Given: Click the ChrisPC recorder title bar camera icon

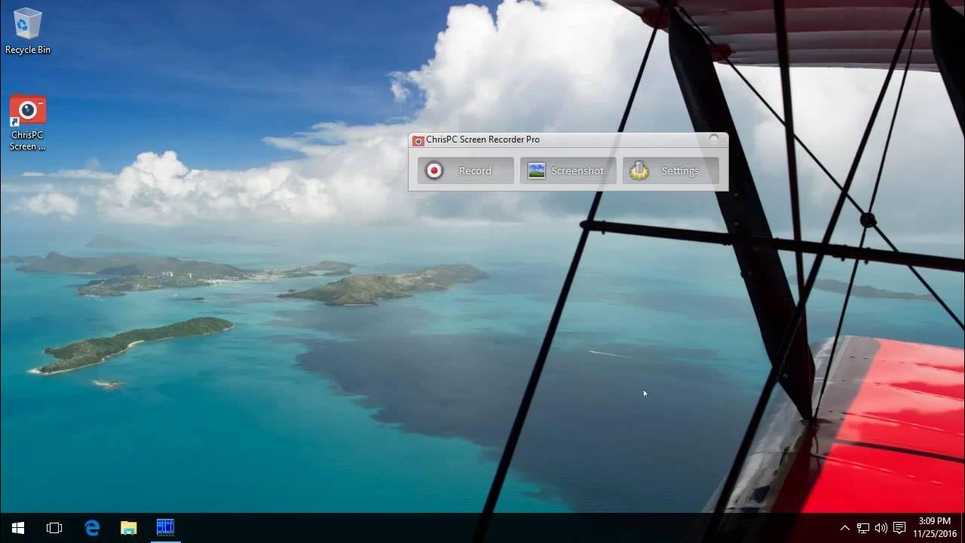Looking at the screenshot, I should pyautogui.click(x=418, y=140).
